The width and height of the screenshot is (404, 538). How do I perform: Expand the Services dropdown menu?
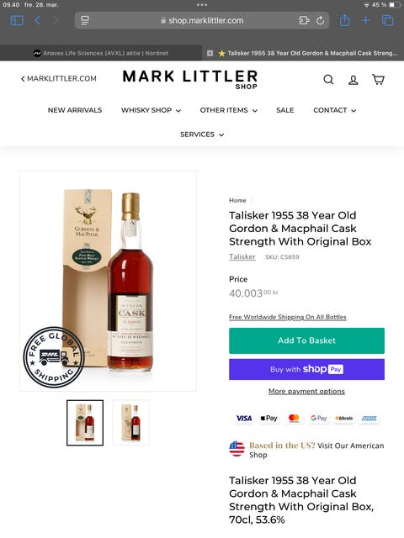click(x=202, y=134)
